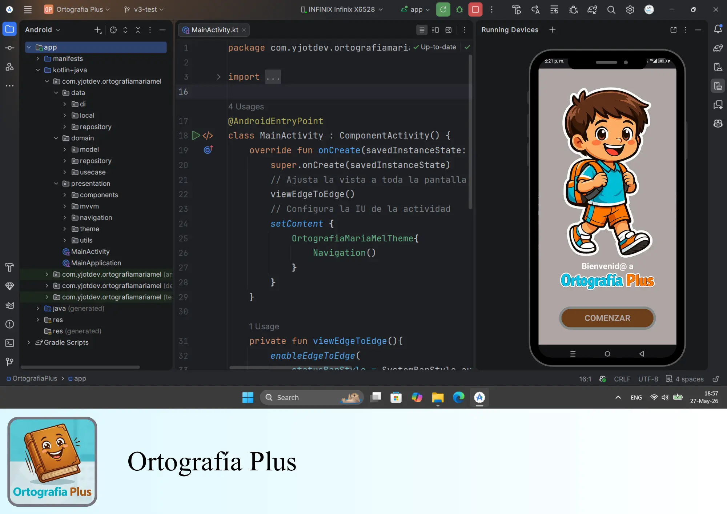Click Select Opened File target icon

coord(113,30)
